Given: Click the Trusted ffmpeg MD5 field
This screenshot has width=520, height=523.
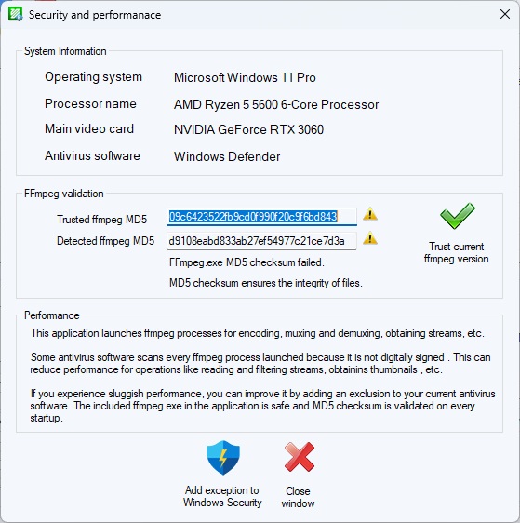Looking at the screenshot, I should (x=261, y=217).
